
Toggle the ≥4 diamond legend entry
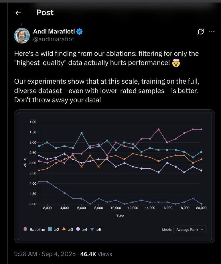(82, 229)
